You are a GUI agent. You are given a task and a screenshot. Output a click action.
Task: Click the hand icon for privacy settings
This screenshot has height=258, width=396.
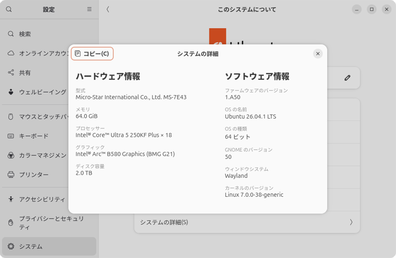click(11, 223)
